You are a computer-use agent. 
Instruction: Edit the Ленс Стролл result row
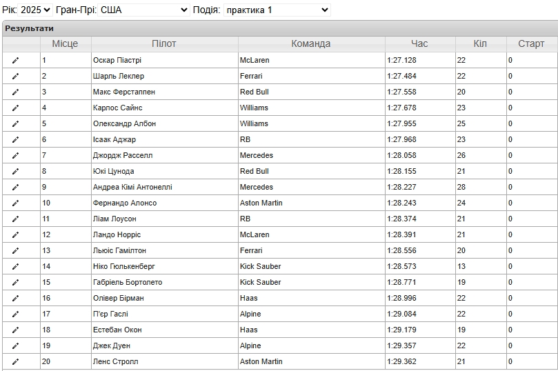15,362
